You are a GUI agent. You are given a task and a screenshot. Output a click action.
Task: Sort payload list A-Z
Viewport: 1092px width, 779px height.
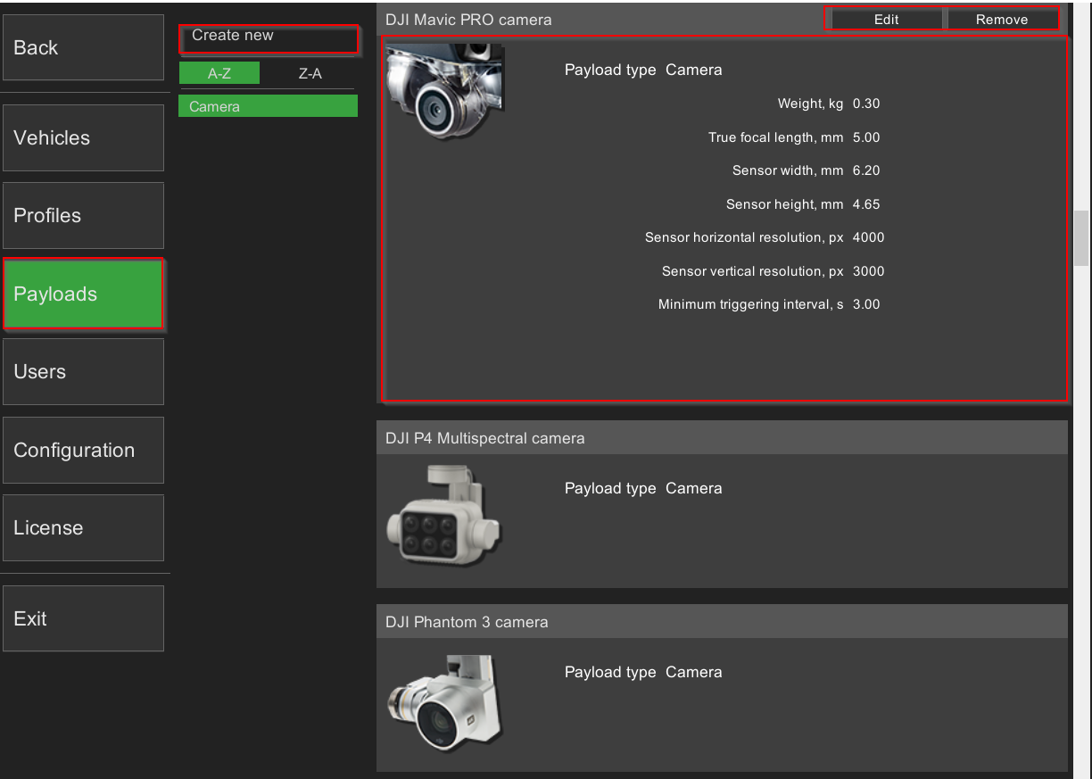(219, 73)
